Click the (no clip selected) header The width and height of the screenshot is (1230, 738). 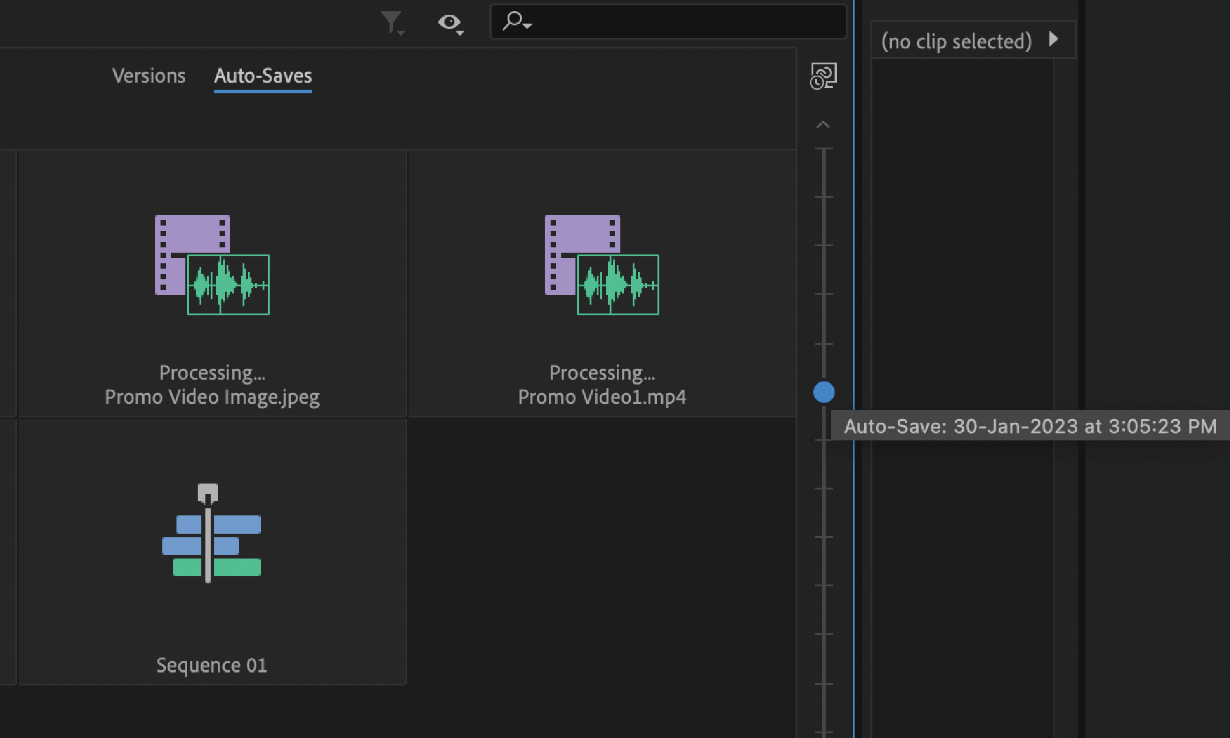[956, 40]
